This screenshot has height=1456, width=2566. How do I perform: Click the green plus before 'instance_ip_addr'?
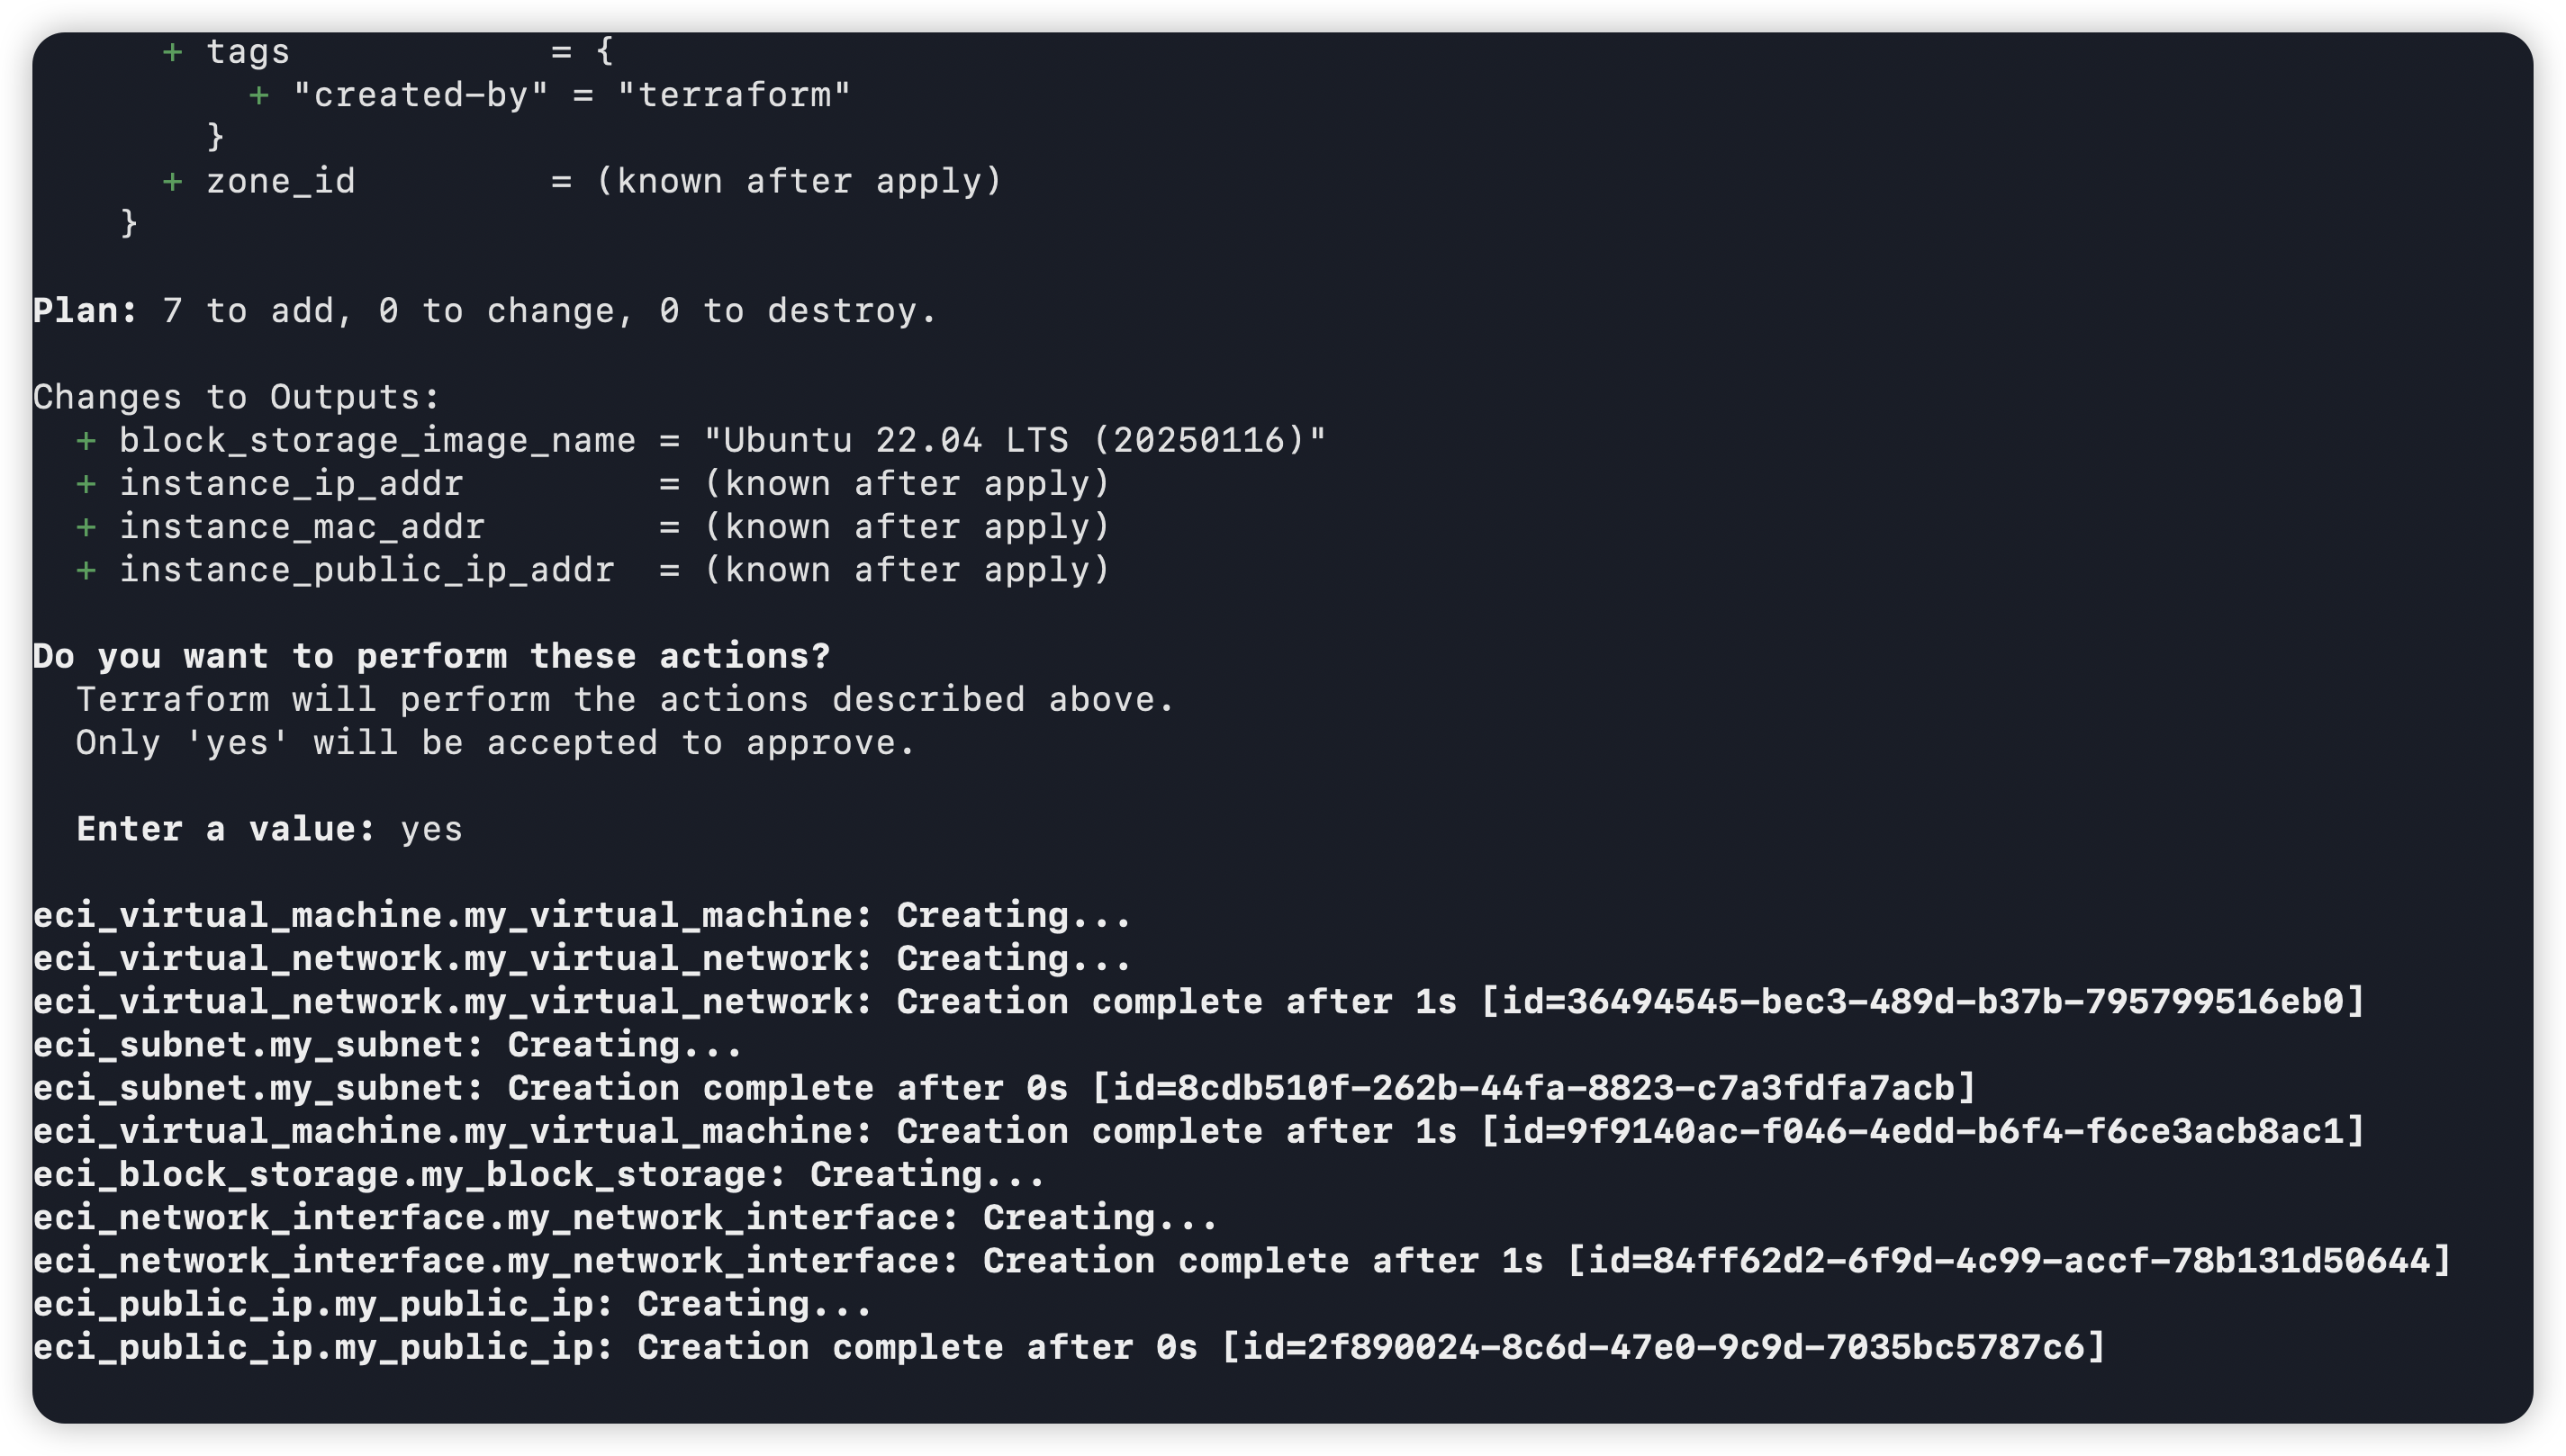[86, 485]
